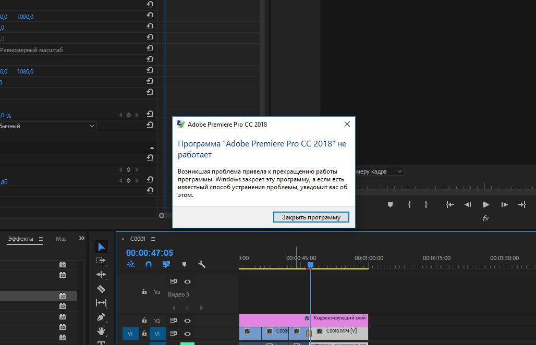Collapse section with the small up triangle
536x345 pixels.
point(152,148)
